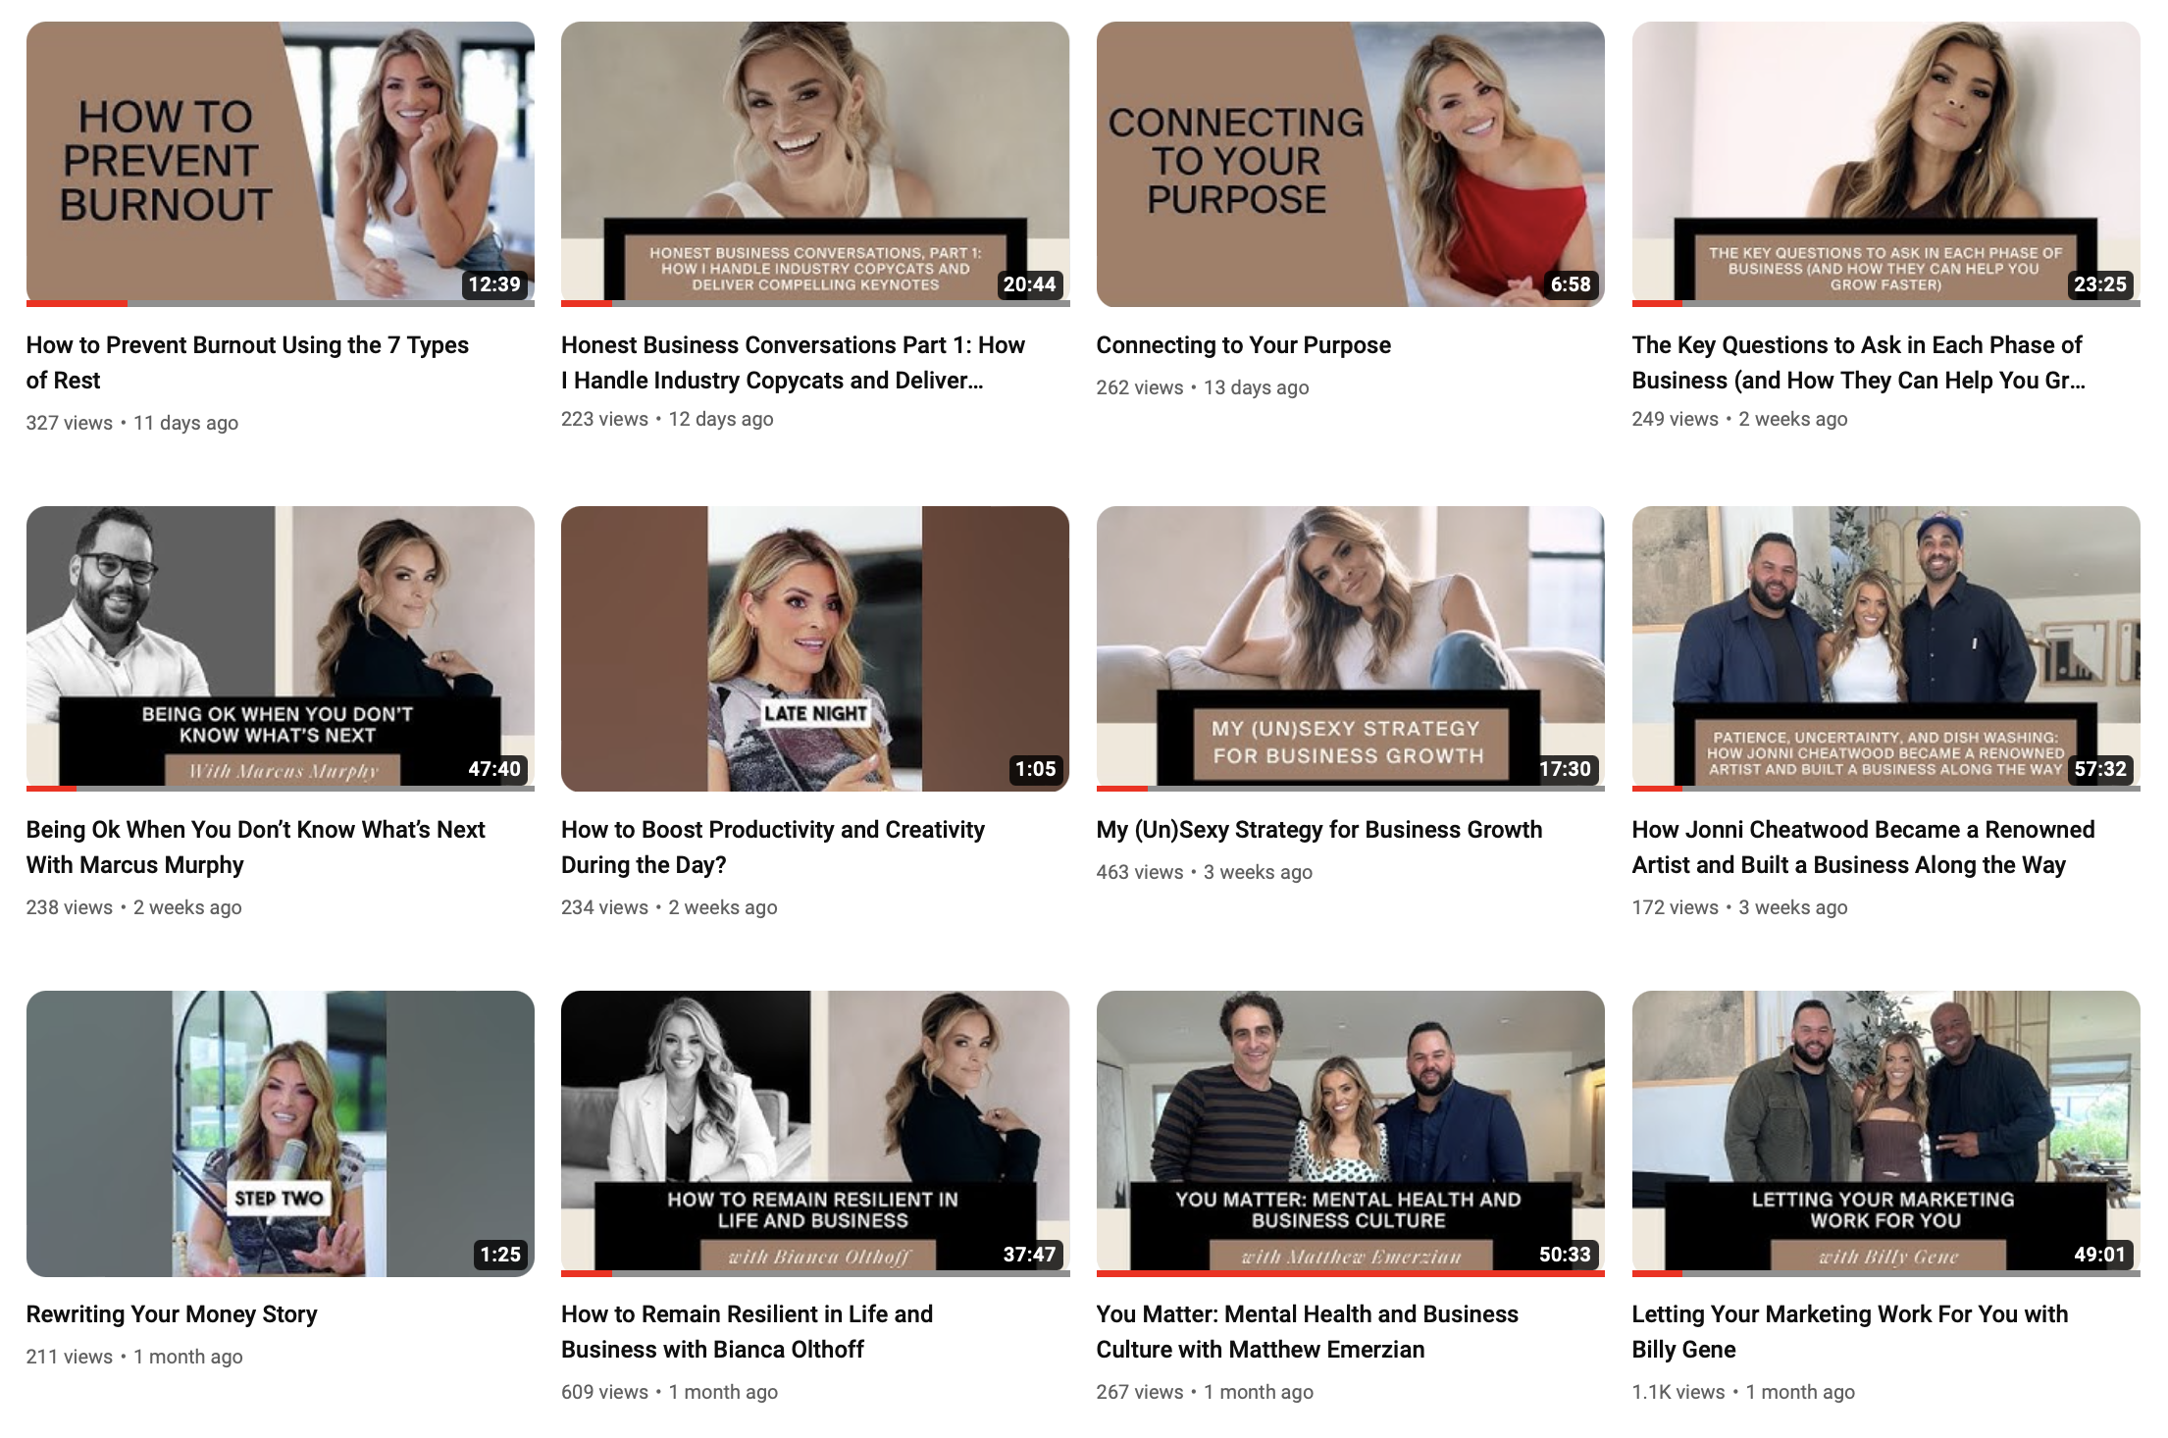
Task: Click the 'Connecting to Your Purpose' title link
Action: (1243, 345)
